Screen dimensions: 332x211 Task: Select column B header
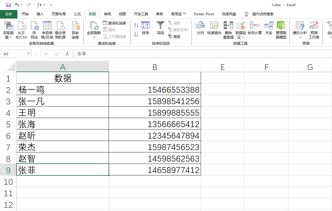pos(155,67)
